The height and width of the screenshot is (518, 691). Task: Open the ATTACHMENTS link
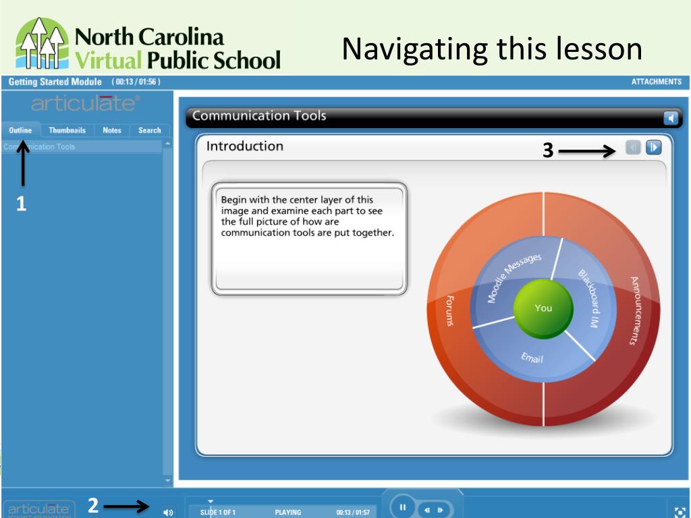pos(656,82)
